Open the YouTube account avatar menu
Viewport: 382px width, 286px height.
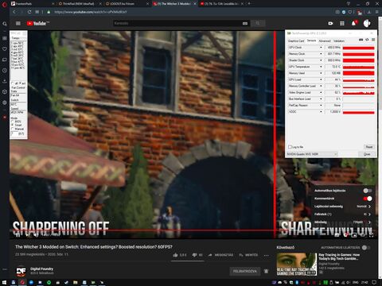click(x=367, y=23)
